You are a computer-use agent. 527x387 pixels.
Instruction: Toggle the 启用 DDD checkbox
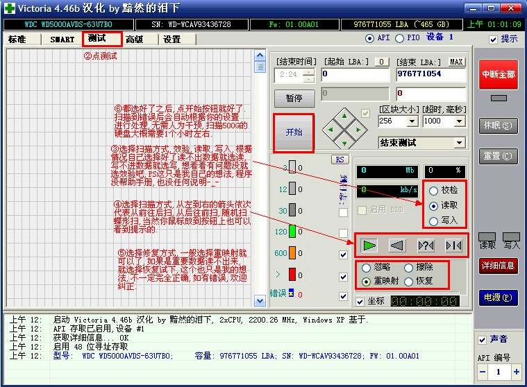pyautogui.click(x=362, y=210)
